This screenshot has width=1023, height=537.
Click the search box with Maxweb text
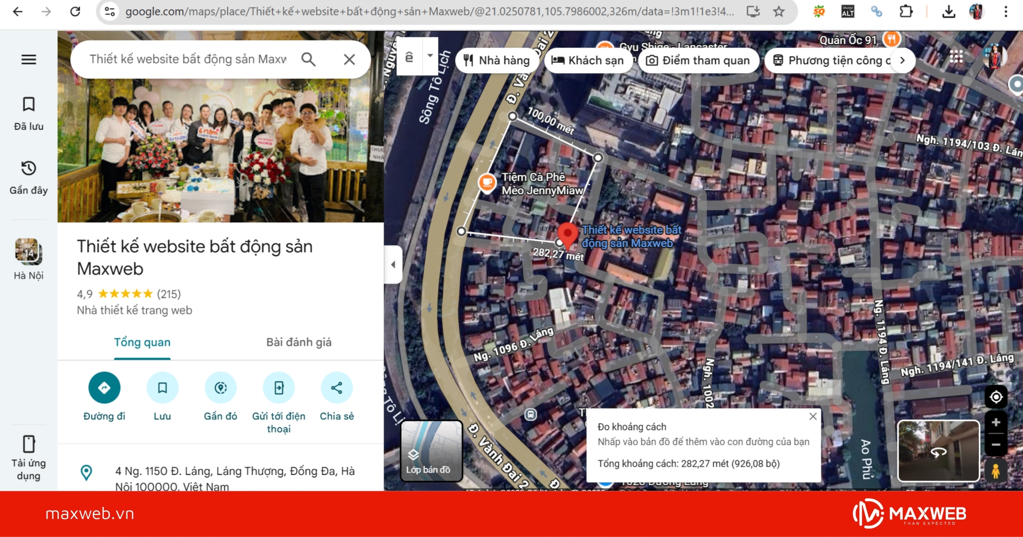point(188,59)
